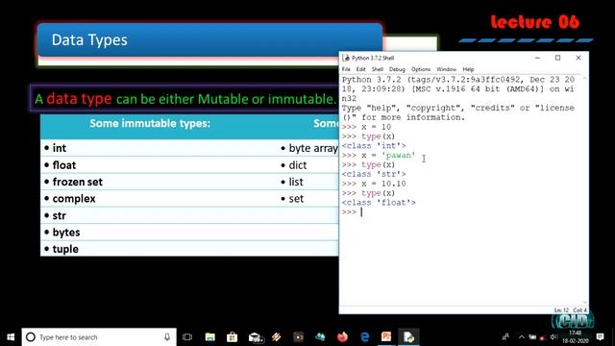The width and height of the screenshot is (615, 346).
Task: Open Task View from the taskbar
Action: click(x=187, y=337)
